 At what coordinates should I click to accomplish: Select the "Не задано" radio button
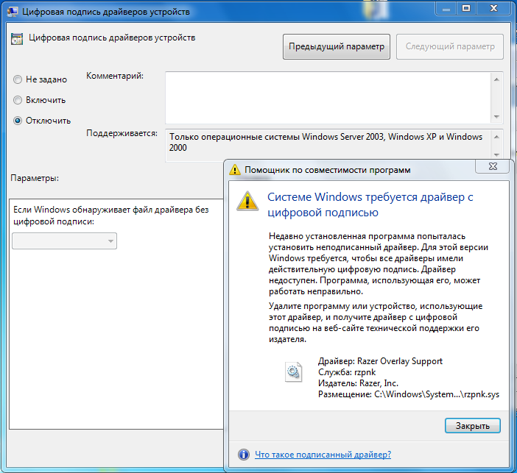[18, 79]
